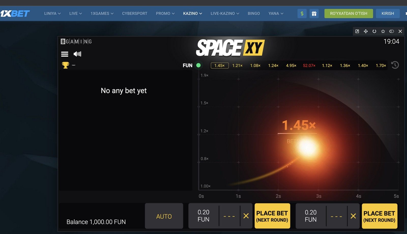Go to the BINGO section
The height and width of the screenshot is (234, 407).
pos(254,13)
